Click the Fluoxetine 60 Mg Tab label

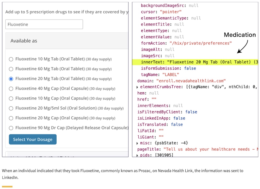pos(63,69)
